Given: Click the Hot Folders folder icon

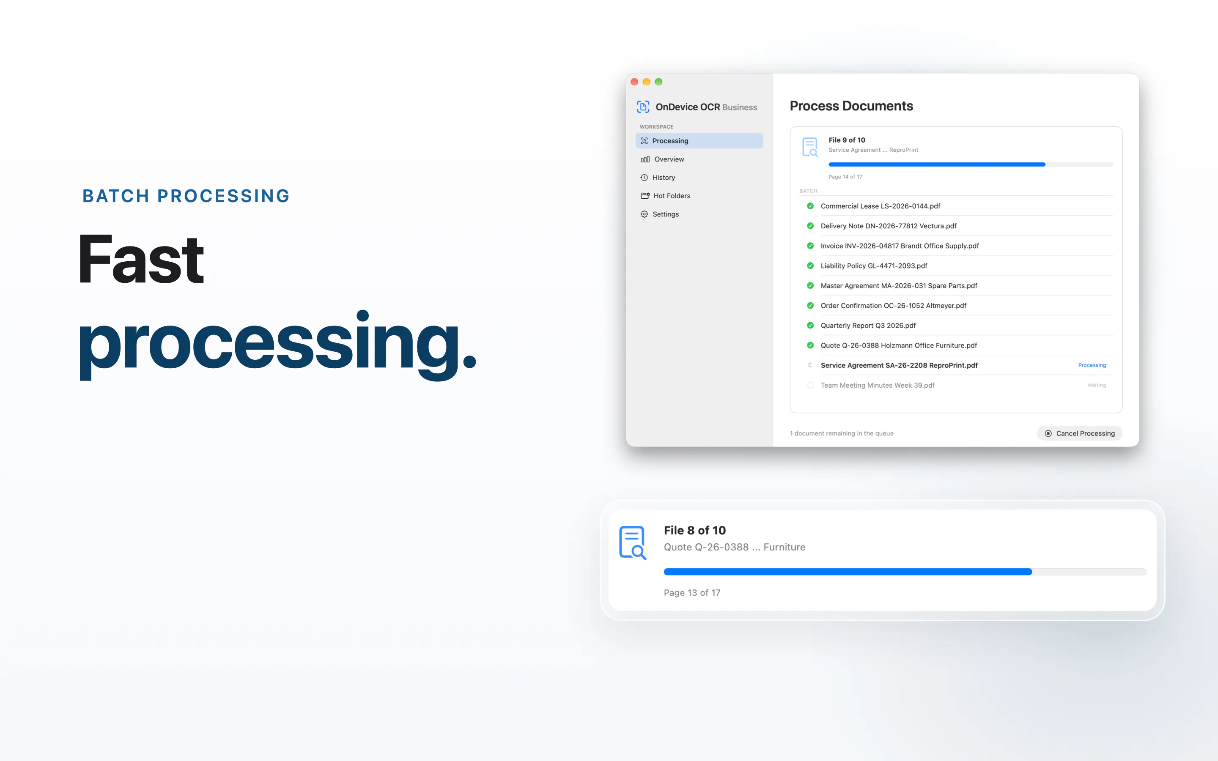Looking at the screenshot, I should tap(645, 196).
